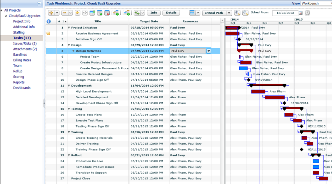Viewport: 332px width, 184px height.
Task: Click the Title column header
Action: point(98,21)
